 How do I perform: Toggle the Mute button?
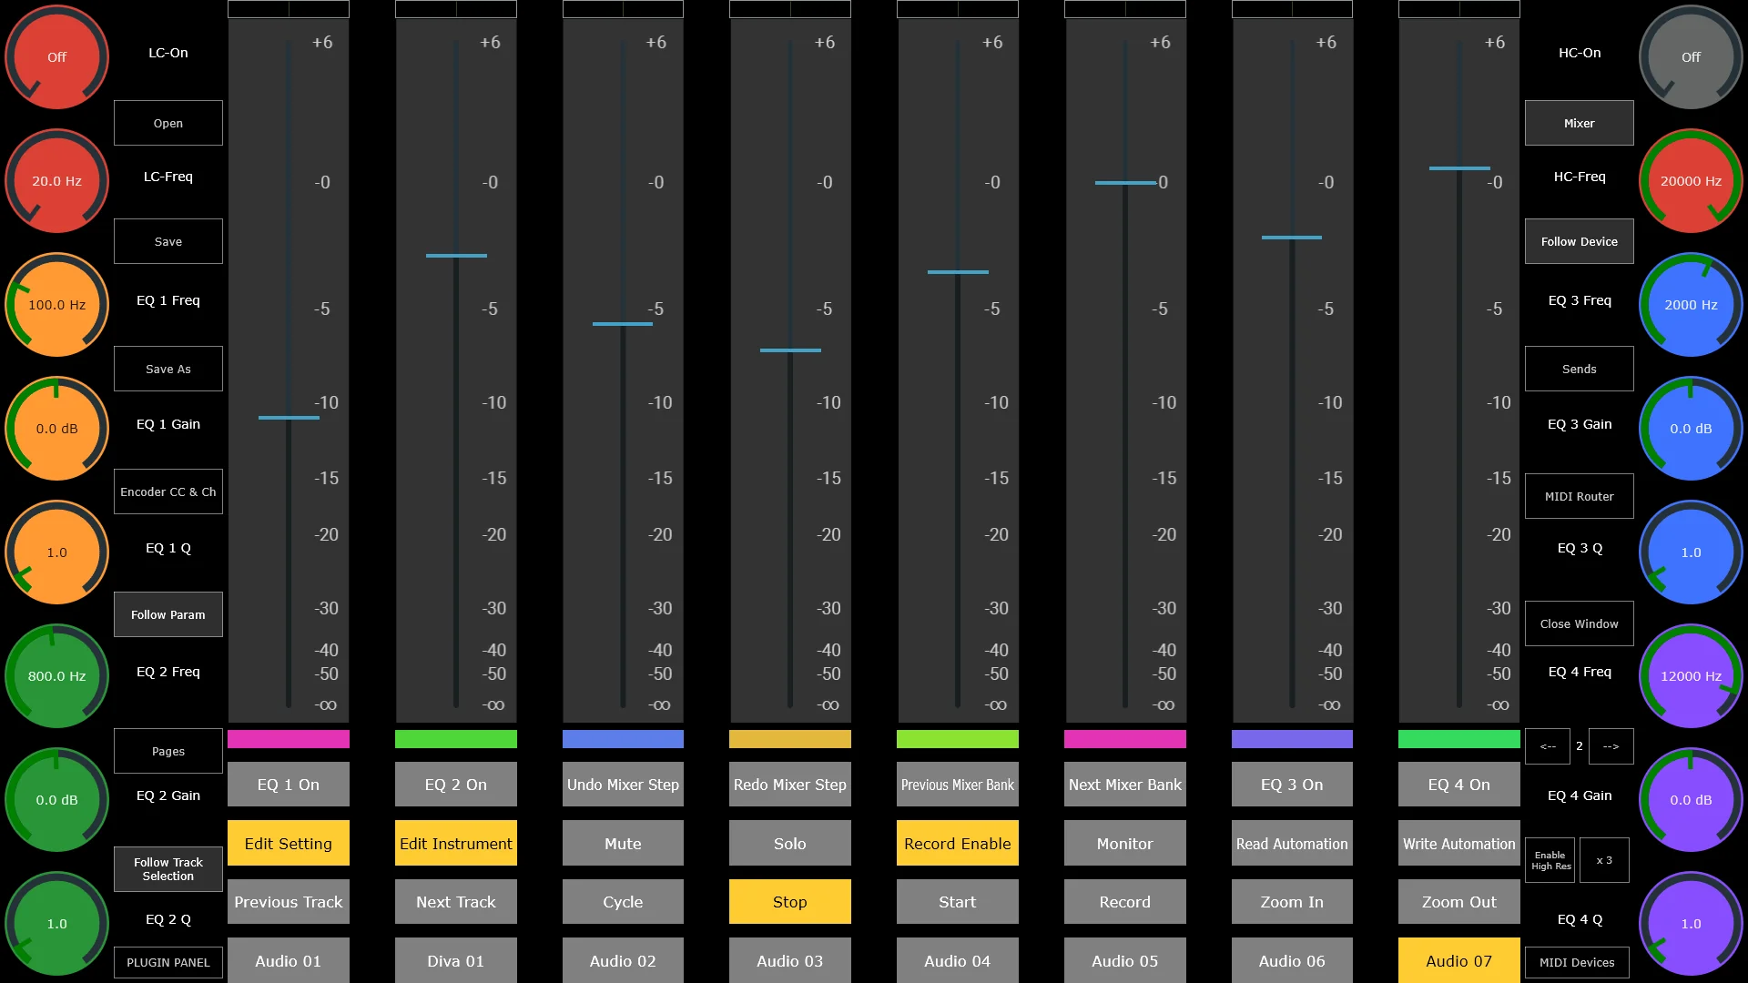[623, 843]
